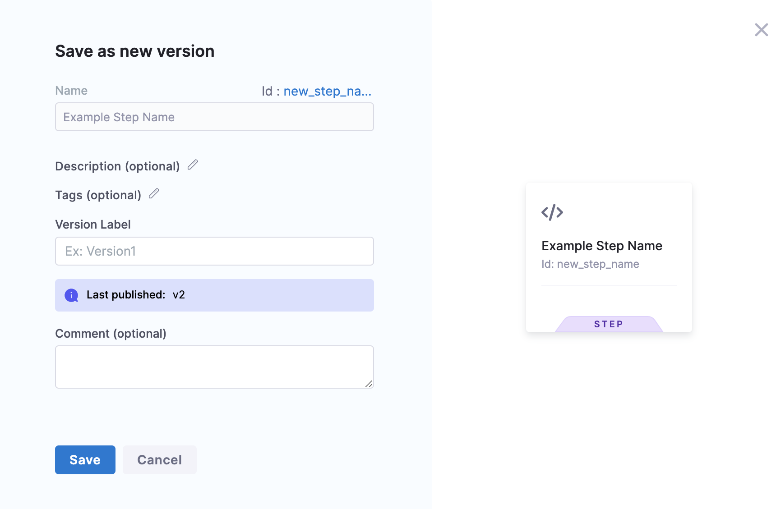Click the Id: new_step_name text on card
The width and height of the screenshot is (776, 509).
[590, 264]
